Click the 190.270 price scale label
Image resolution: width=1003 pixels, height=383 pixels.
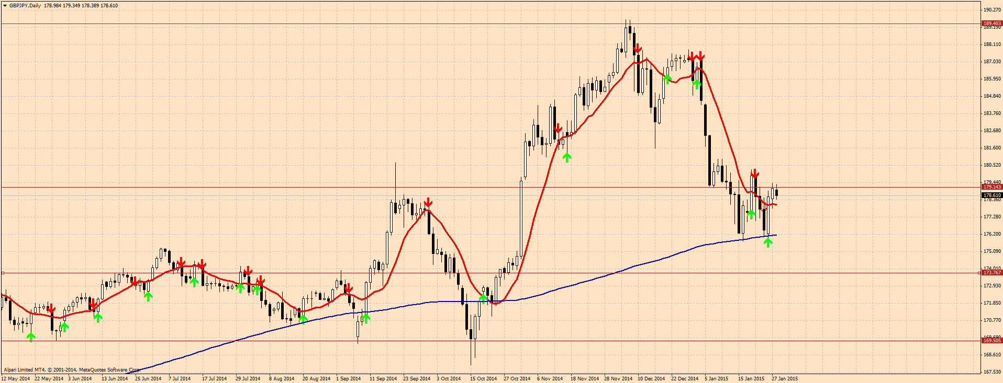coord(993,10)
